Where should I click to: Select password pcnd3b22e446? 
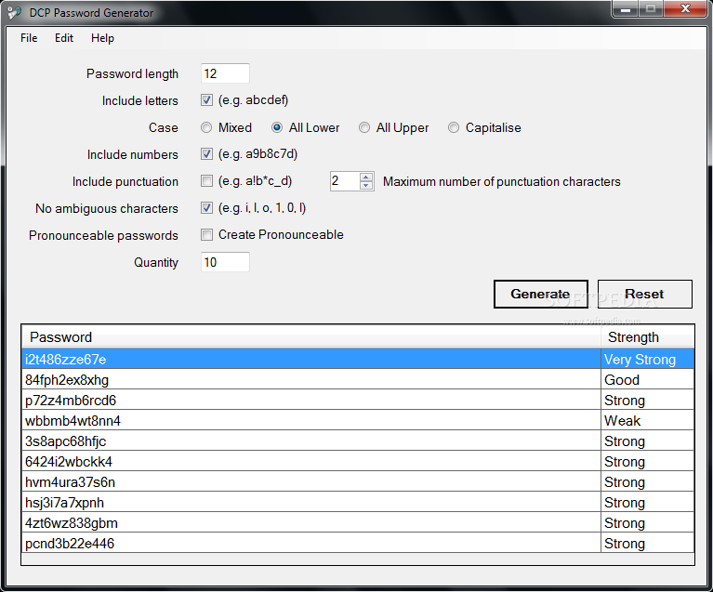click(311, 544)
